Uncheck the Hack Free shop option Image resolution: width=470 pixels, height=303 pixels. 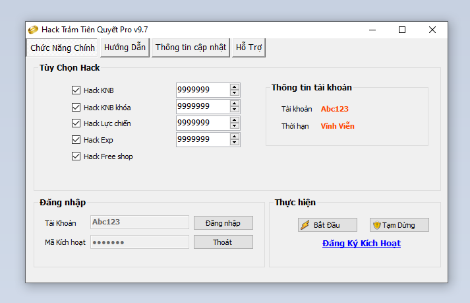point(76,156)
